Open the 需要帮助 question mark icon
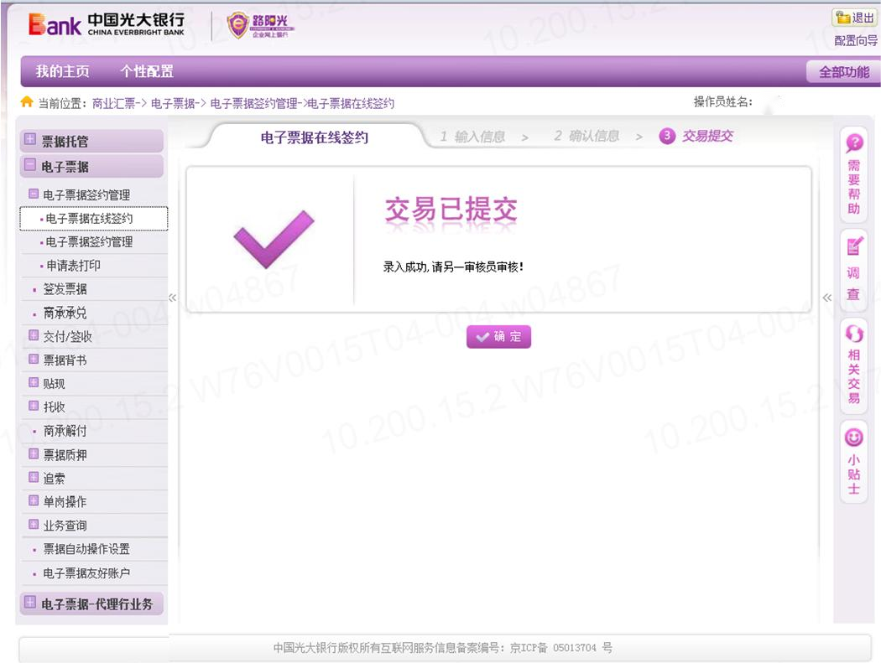 tap(854, 142)
